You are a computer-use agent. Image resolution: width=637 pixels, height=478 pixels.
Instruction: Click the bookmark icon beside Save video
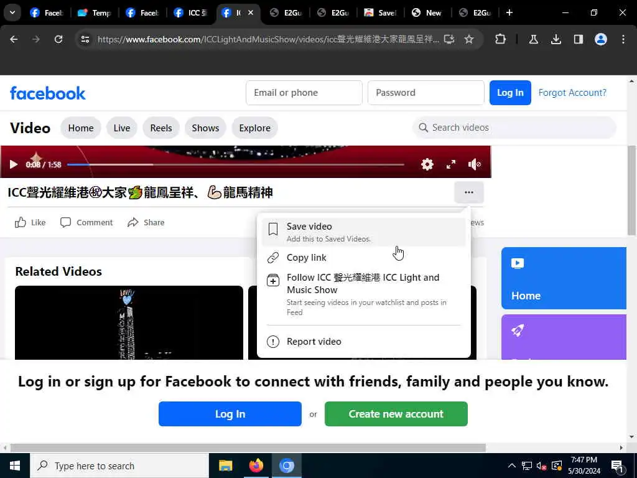point(273,229)
